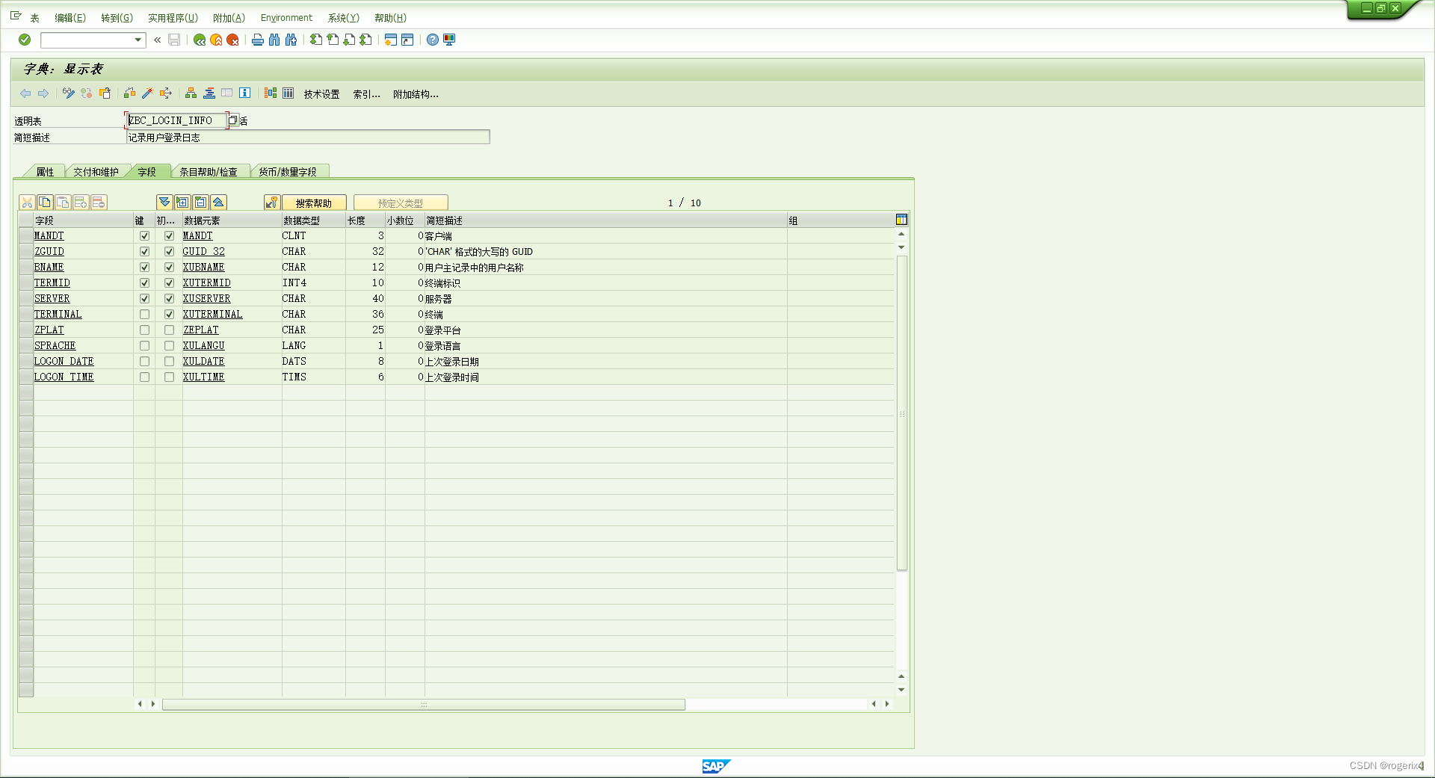
Task: Toggle the initial-values checkbox for LOGON_TIME
Action: (x=169, y=377)
